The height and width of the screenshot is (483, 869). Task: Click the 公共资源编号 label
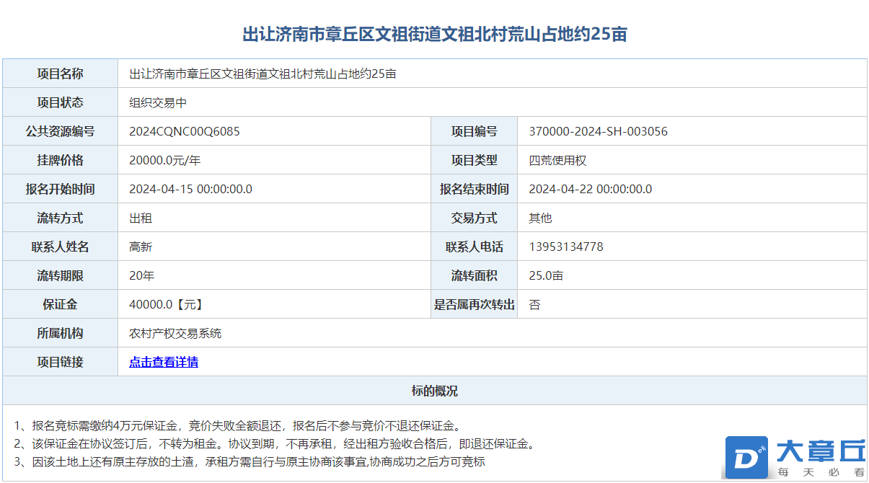pyautogui.click(x=60, y=131)
